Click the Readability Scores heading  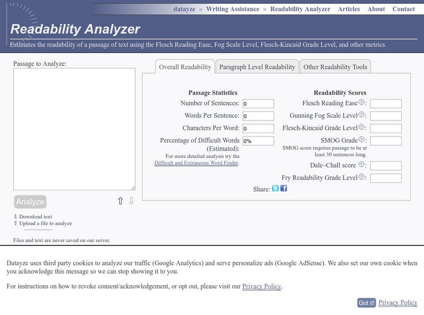(x=340, y=93)
